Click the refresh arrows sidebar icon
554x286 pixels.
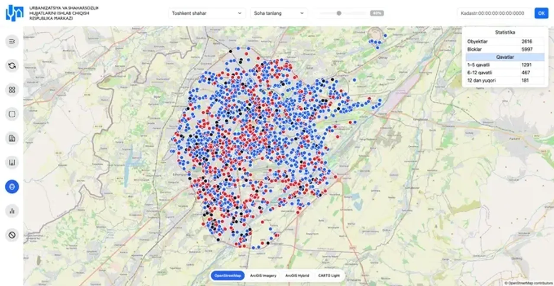click(x=12, y=66)
